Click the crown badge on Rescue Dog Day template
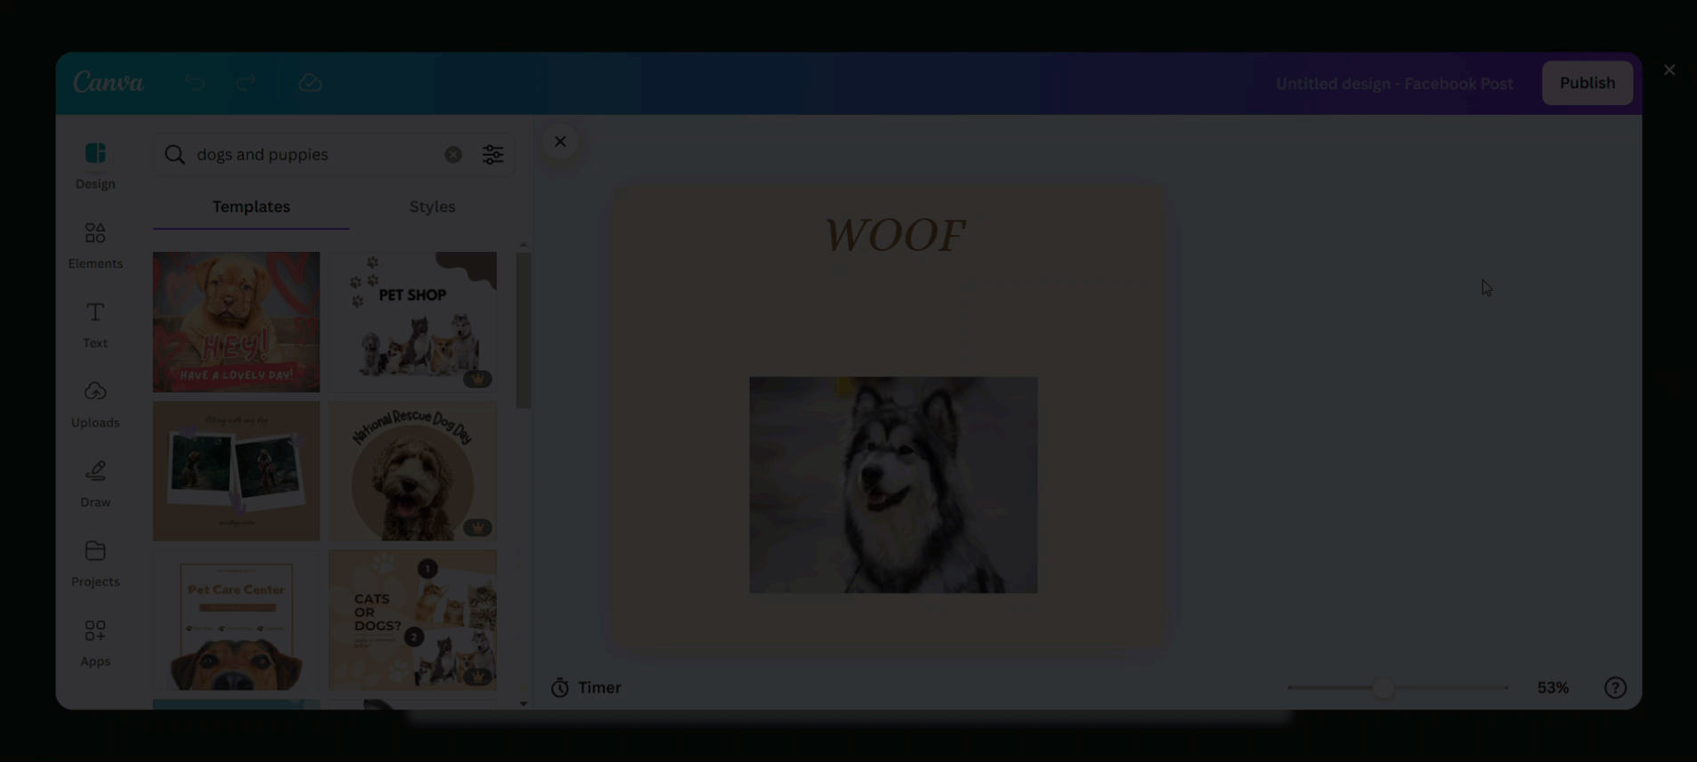 pos(478,528)
